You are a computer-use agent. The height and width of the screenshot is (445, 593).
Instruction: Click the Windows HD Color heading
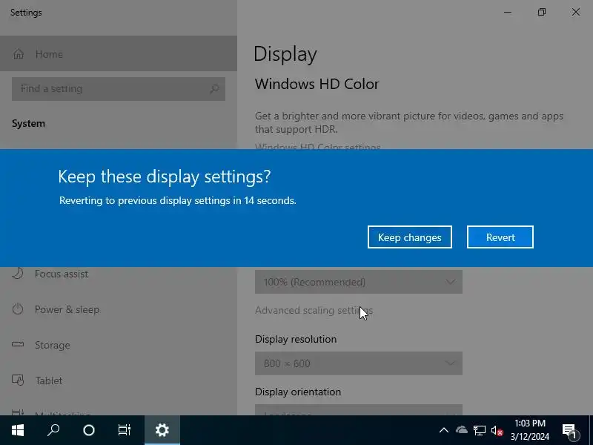(317, 84)
